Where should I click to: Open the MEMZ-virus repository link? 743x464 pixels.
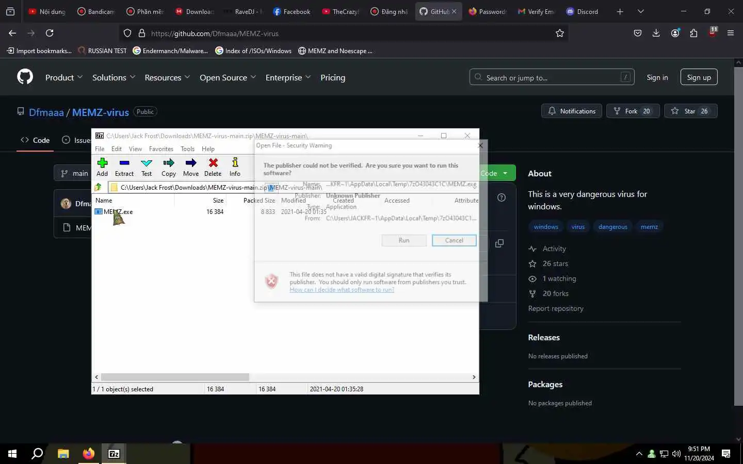tap(101, 112)
